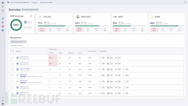Screen dimensions: 188x106
Task: Click critical icon in prod-c1-us-6 row
Action: click(x=50, y=63)
